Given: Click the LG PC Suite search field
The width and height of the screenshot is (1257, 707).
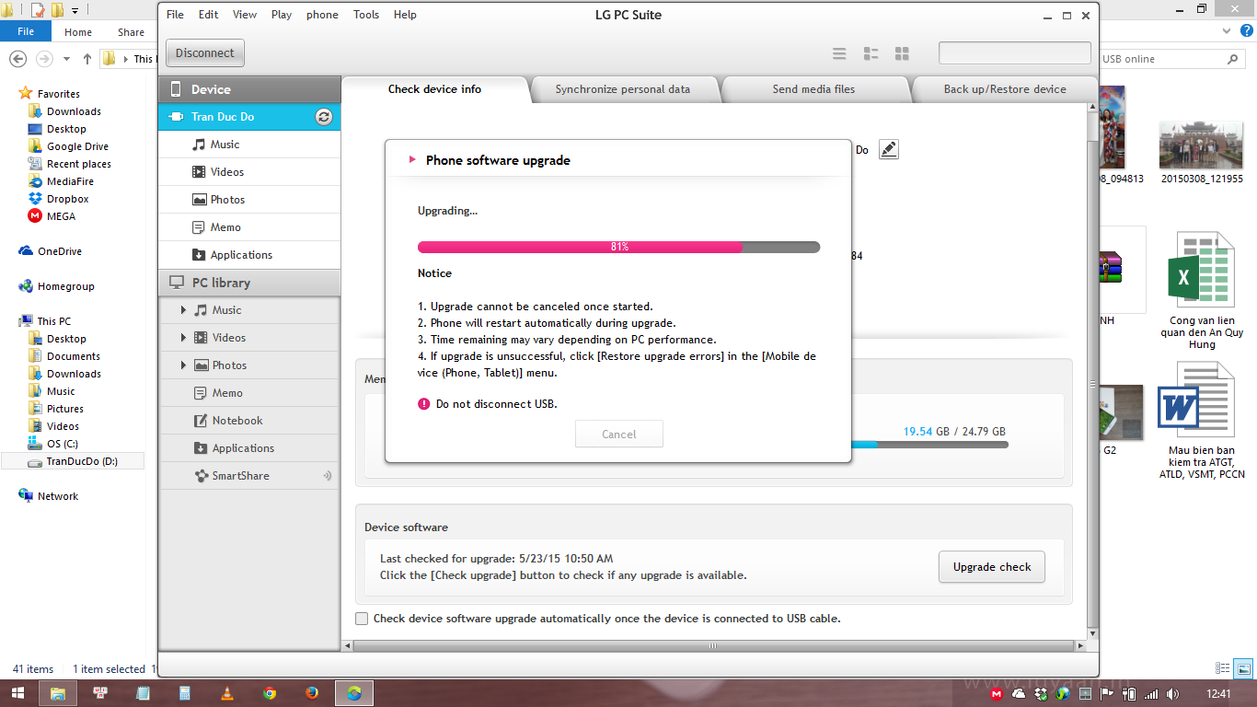Looking at the screenshot, I should coord(1014,53).
